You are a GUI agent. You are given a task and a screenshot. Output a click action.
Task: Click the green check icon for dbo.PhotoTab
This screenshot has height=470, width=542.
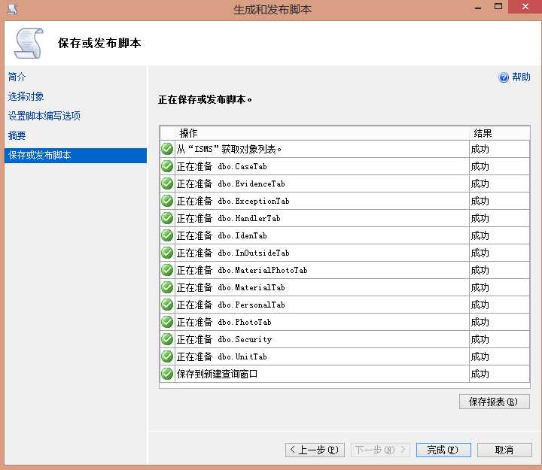[167, 322]
